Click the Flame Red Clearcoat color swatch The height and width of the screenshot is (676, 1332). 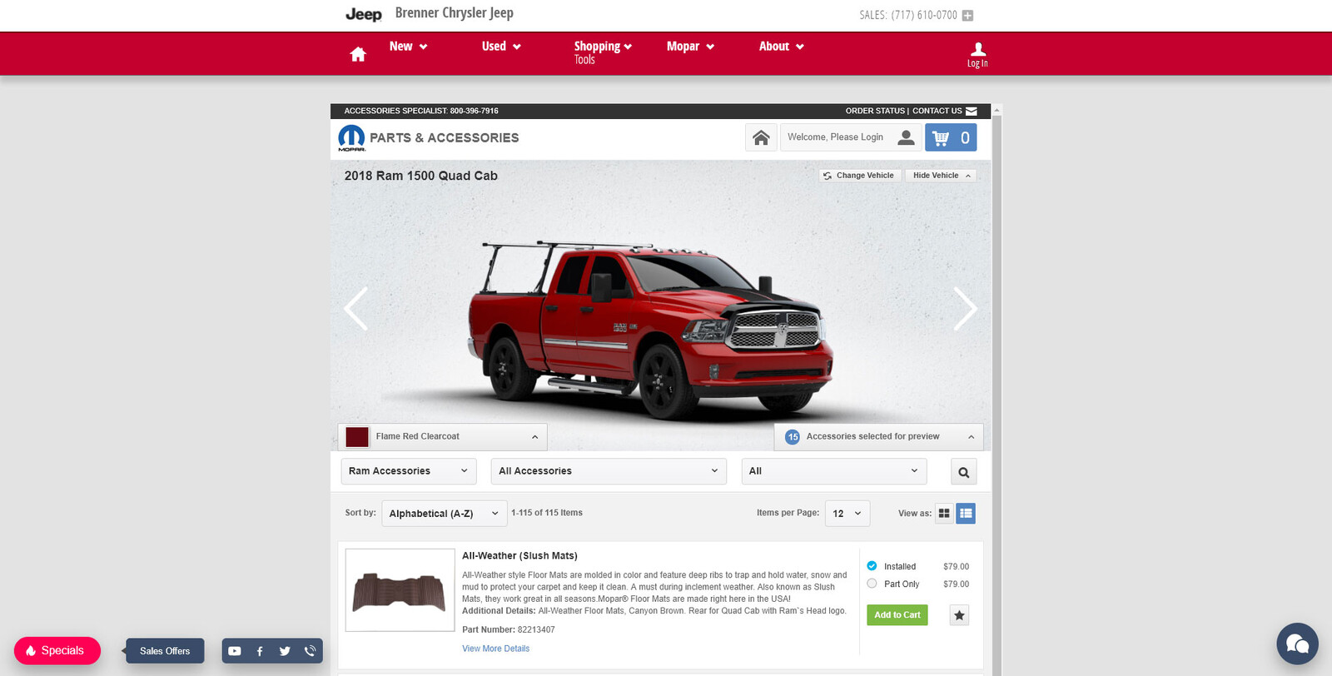tap(357, 437)
